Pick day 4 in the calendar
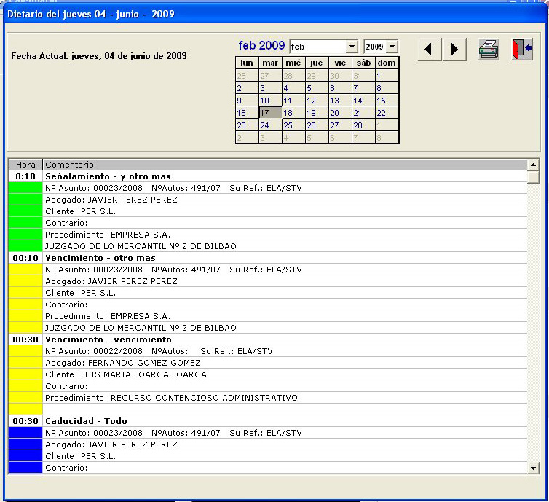Viewport: 549px width, 502px height. (x=293, y=88)
